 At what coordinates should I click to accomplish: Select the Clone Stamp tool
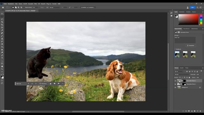[2, 39]
